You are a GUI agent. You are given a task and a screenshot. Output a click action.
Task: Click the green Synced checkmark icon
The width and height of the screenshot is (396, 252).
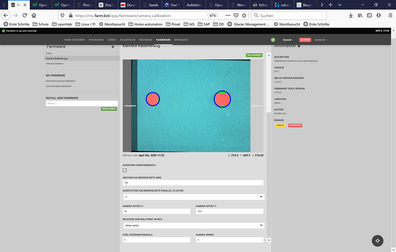[273, 39]
